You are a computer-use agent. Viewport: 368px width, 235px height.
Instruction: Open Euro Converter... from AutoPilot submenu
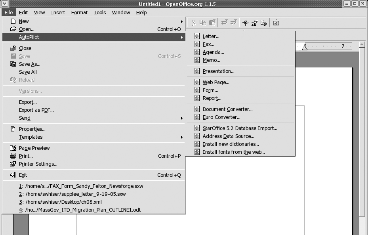pos(240,117)
